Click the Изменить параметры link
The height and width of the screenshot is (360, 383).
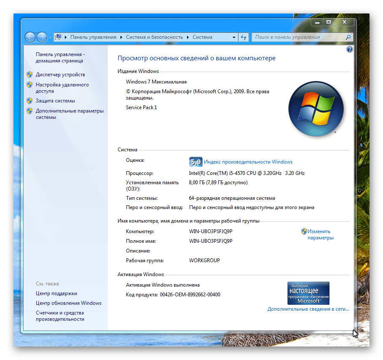tap(320, 234)
